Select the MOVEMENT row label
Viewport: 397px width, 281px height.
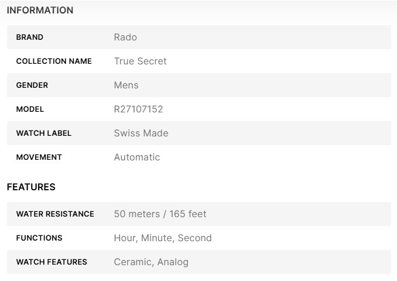click(39, 157)
